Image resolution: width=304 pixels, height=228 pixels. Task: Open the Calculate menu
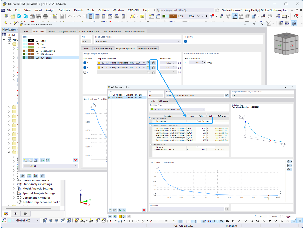[64, 10]
